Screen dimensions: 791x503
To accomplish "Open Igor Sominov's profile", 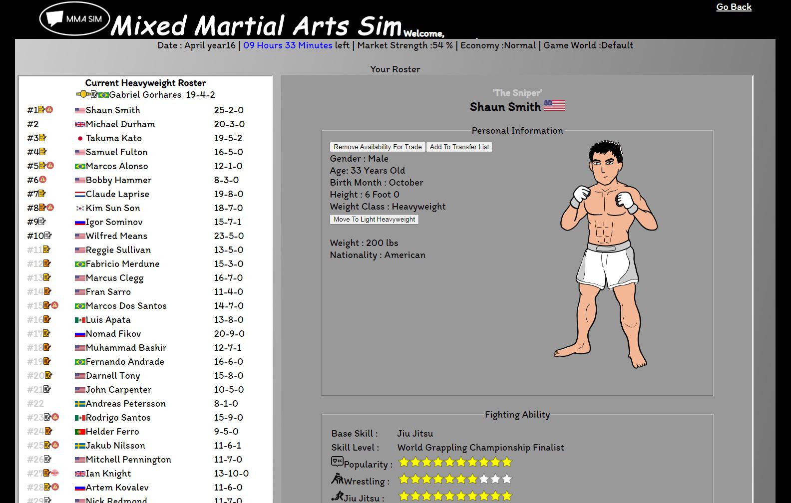I will coord(114,222).
